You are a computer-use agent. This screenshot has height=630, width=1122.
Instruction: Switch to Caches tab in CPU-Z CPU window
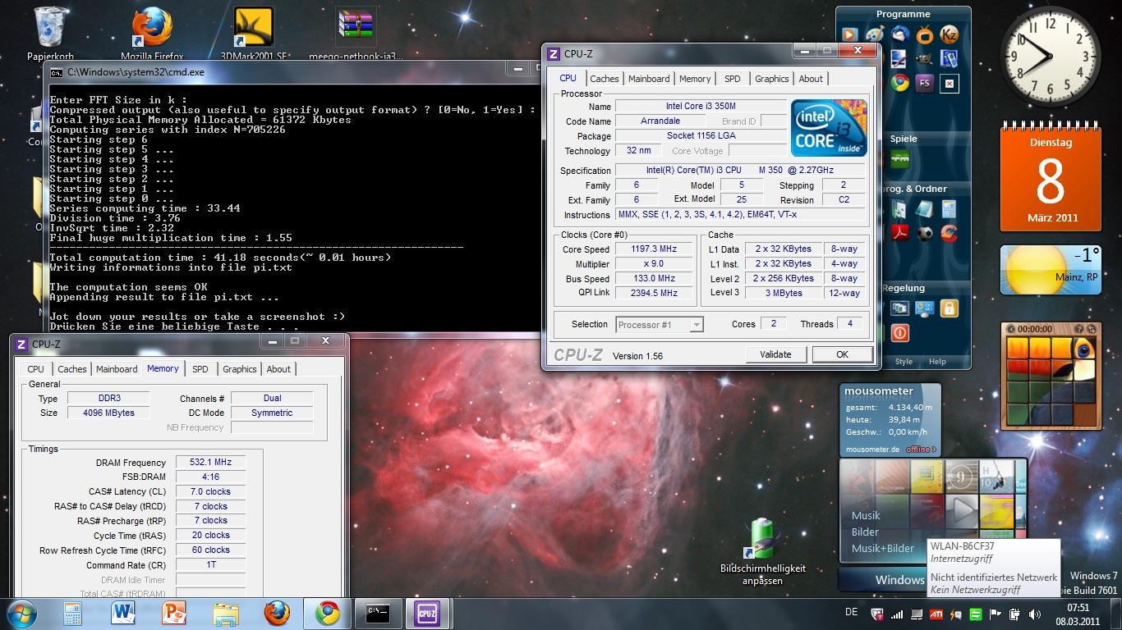tap(605, 79)
